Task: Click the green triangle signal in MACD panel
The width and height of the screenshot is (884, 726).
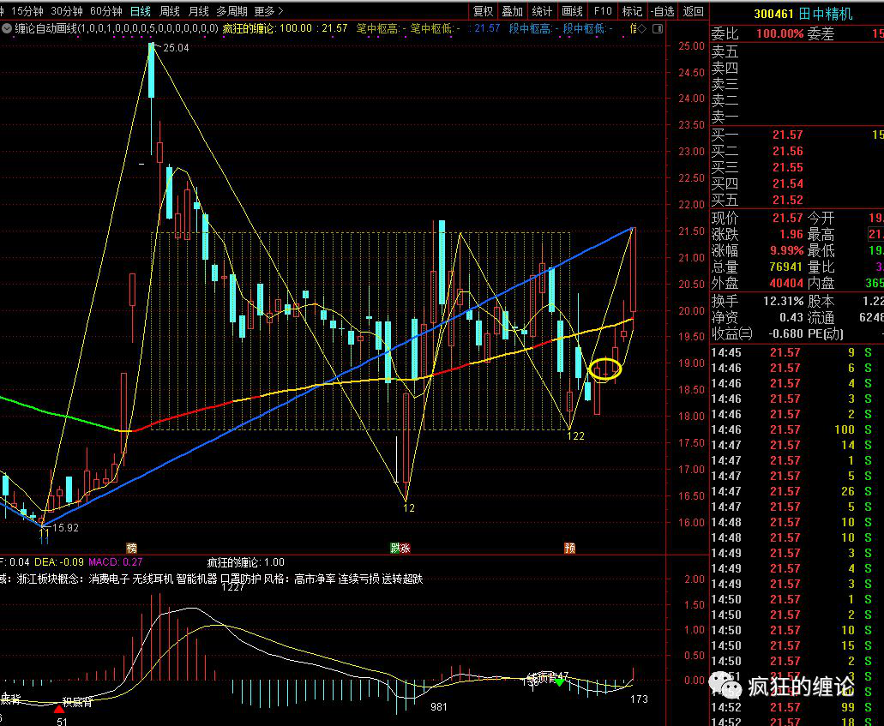Action: coord(559,682)
